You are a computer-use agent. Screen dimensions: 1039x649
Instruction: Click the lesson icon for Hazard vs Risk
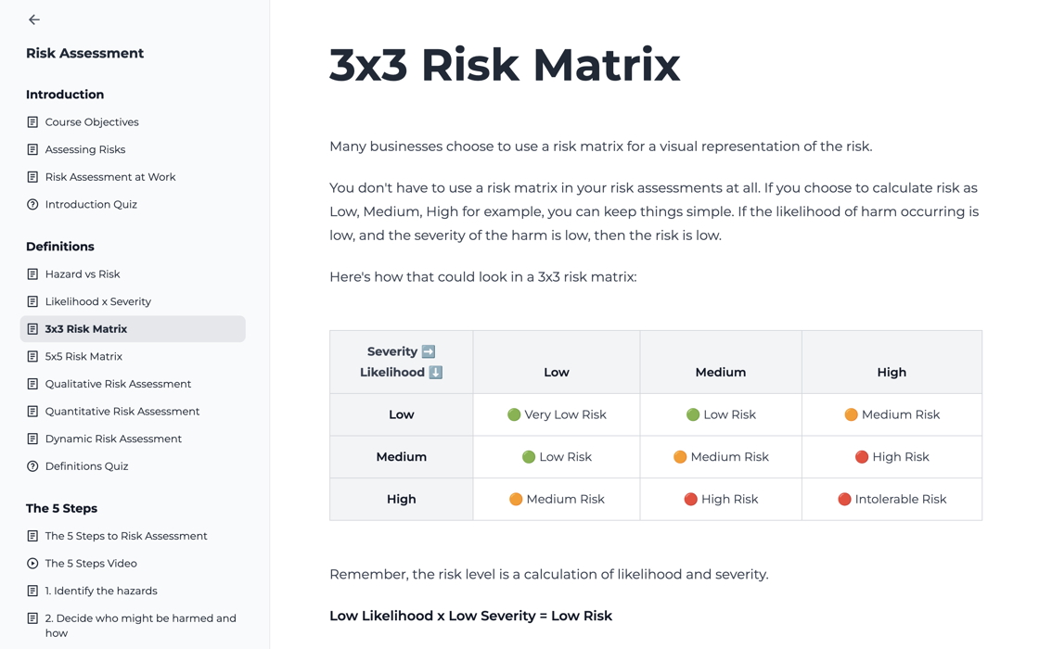33,274
